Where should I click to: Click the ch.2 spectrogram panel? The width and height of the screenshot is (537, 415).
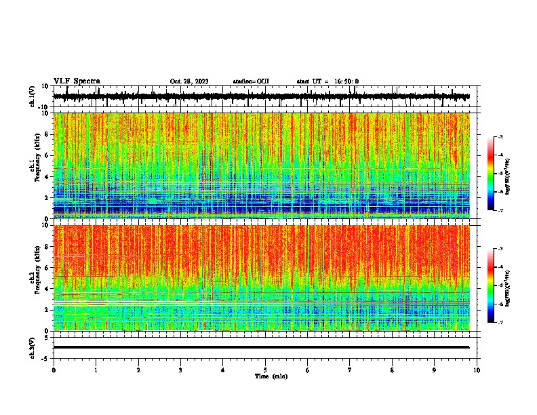pos(262,278)
